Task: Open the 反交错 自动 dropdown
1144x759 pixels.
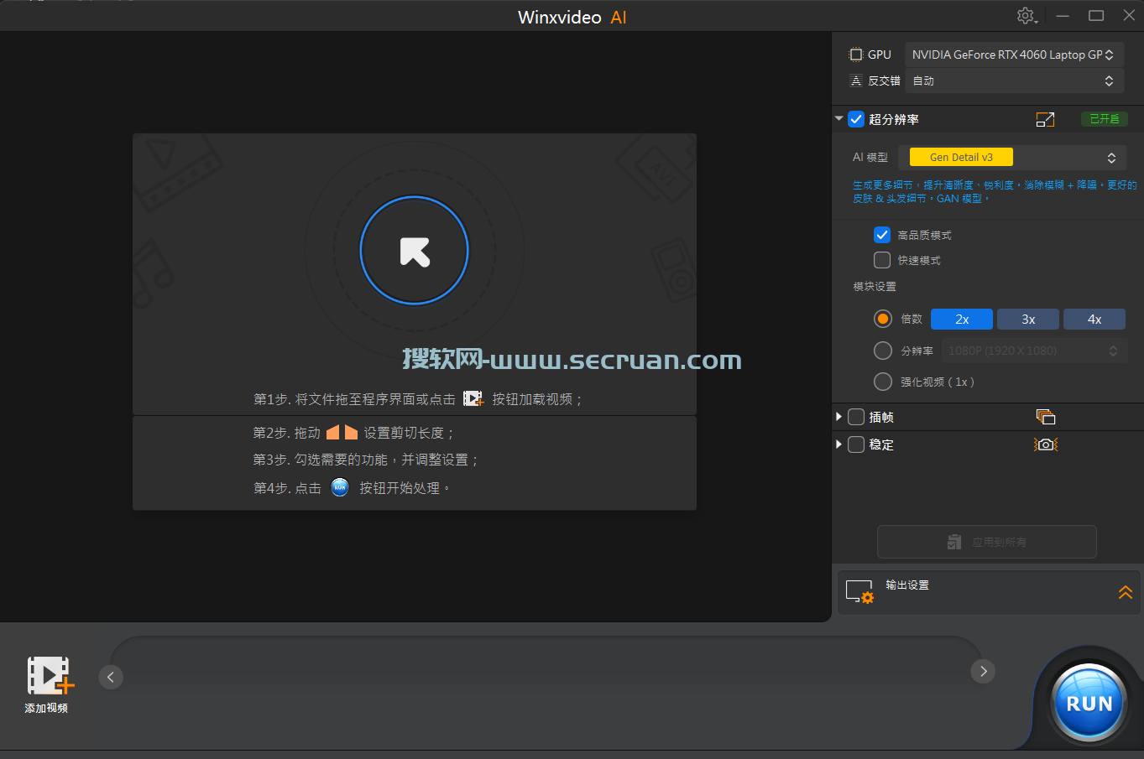Action: (1014, 81)
